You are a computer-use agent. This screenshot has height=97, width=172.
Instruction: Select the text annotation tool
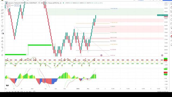point(2,23)
